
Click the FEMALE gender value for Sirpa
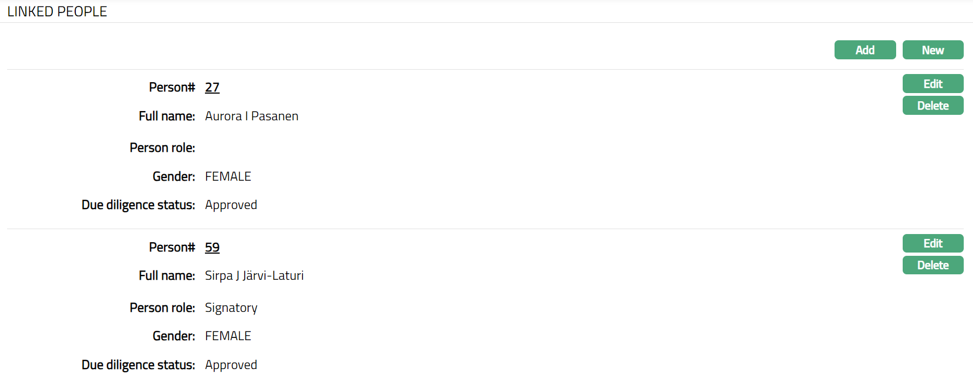click(228, 336)
